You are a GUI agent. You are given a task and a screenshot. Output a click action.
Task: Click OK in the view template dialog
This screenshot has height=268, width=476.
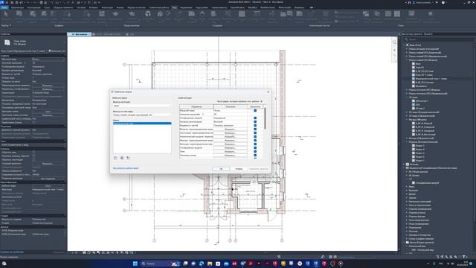221,169
